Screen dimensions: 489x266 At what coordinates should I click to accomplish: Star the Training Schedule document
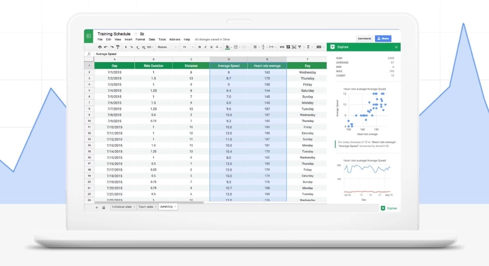(136, 34)
